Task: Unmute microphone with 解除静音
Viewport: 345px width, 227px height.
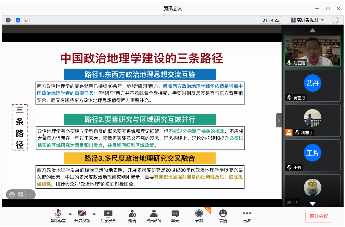Action: [x=58, y=216]
